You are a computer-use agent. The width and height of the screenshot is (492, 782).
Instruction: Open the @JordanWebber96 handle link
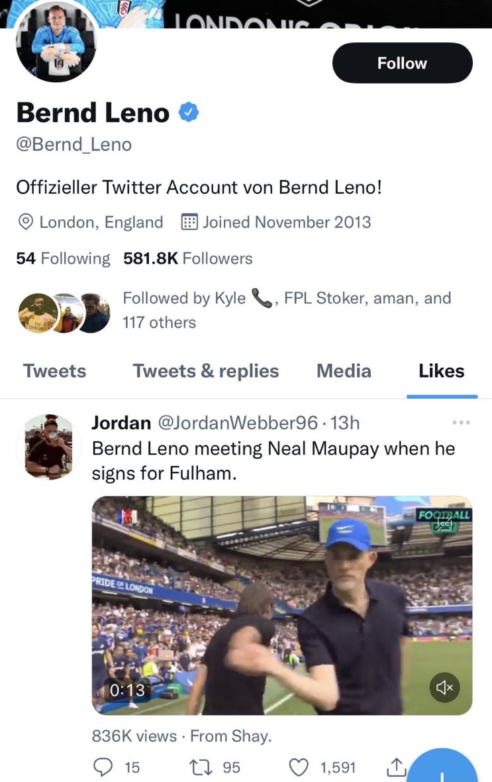point(238,423)
